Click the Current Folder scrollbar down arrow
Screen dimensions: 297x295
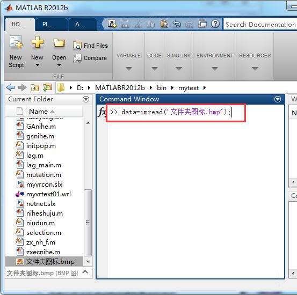click(x=88, y=262)
